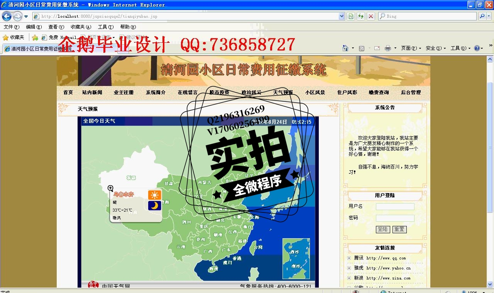Click the 中国天气网 logo icon
Image resolution: width=494 pixels, height=293 pixels.
click(x=93, y=285)
